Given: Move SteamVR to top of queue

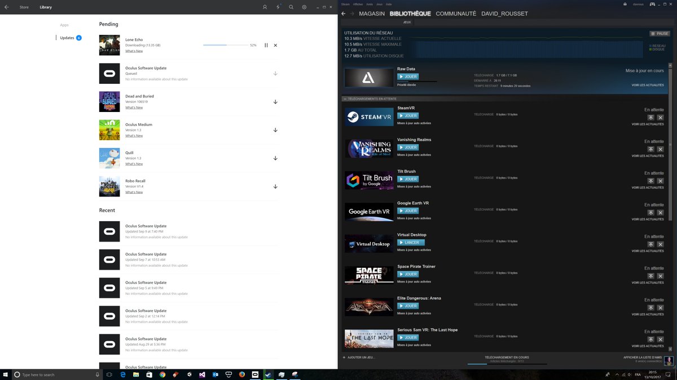Looking at the screenshot, I should pyautogui.click(x=650, y=118).
